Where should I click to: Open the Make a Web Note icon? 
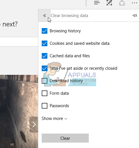109,3
